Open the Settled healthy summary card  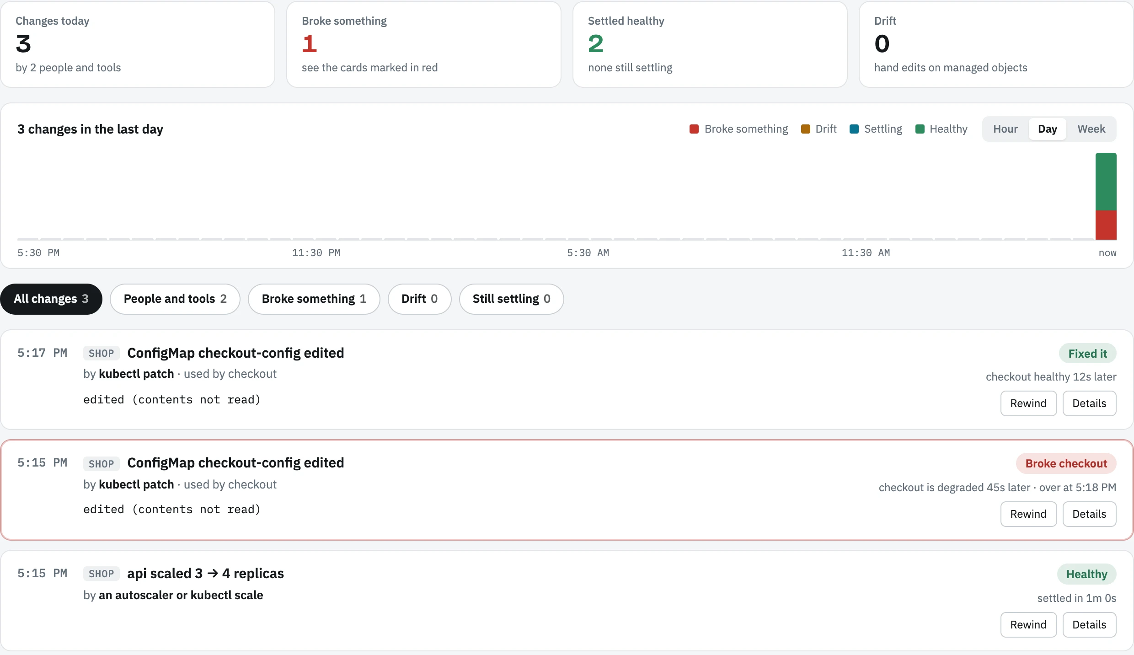tap(710, 44)
